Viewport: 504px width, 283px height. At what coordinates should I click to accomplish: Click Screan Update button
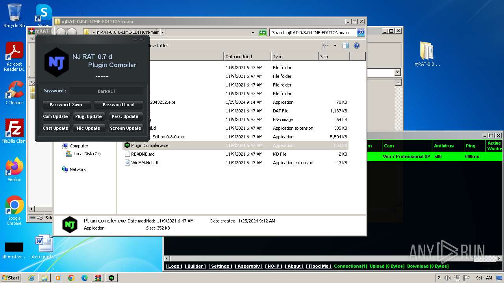(125, 128)
